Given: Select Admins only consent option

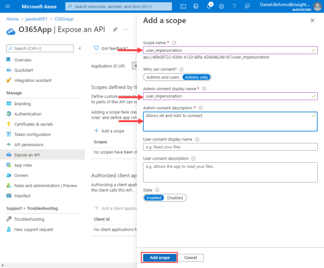Looking at the screenshot, I should point(196,77).
